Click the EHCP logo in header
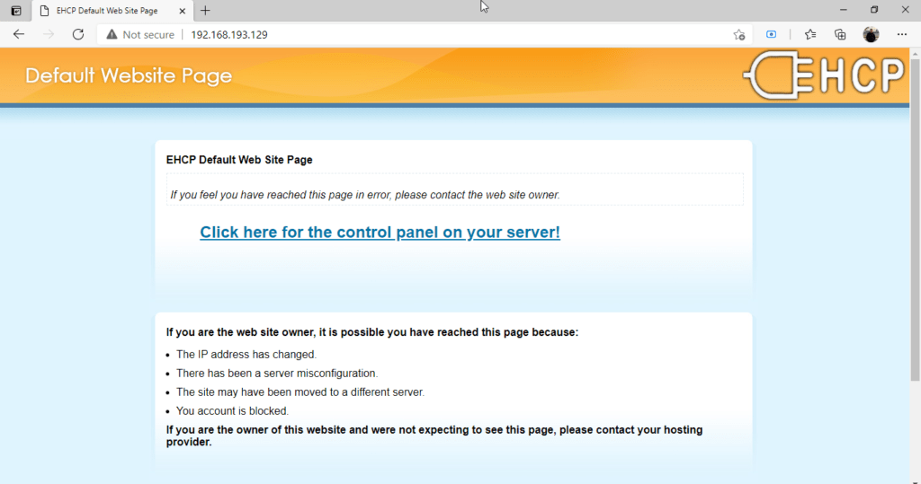Viewport: 921px width, 484px height. tap(824, 75)
